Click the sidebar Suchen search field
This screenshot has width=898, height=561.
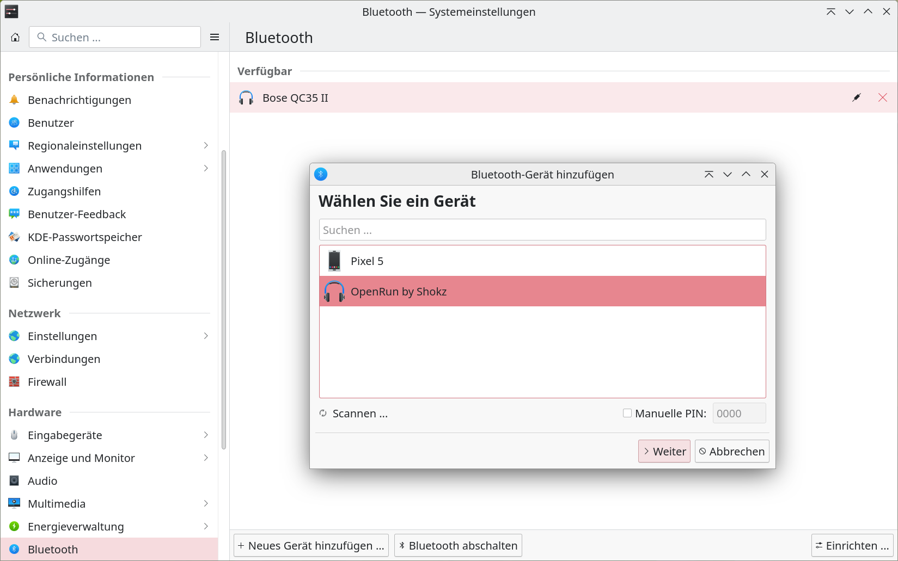point(115,37)
